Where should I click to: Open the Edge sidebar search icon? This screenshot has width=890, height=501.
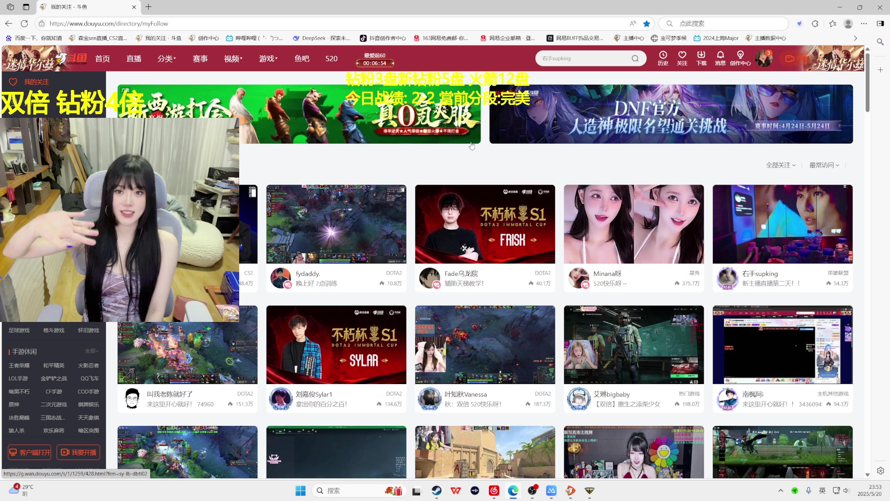880,42
